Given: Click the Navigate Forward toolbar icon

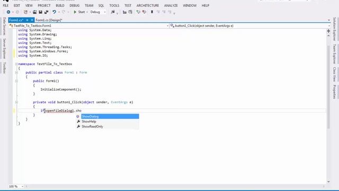Looking at the screenshot, I should pyautogui.click(x=17, y=12).
